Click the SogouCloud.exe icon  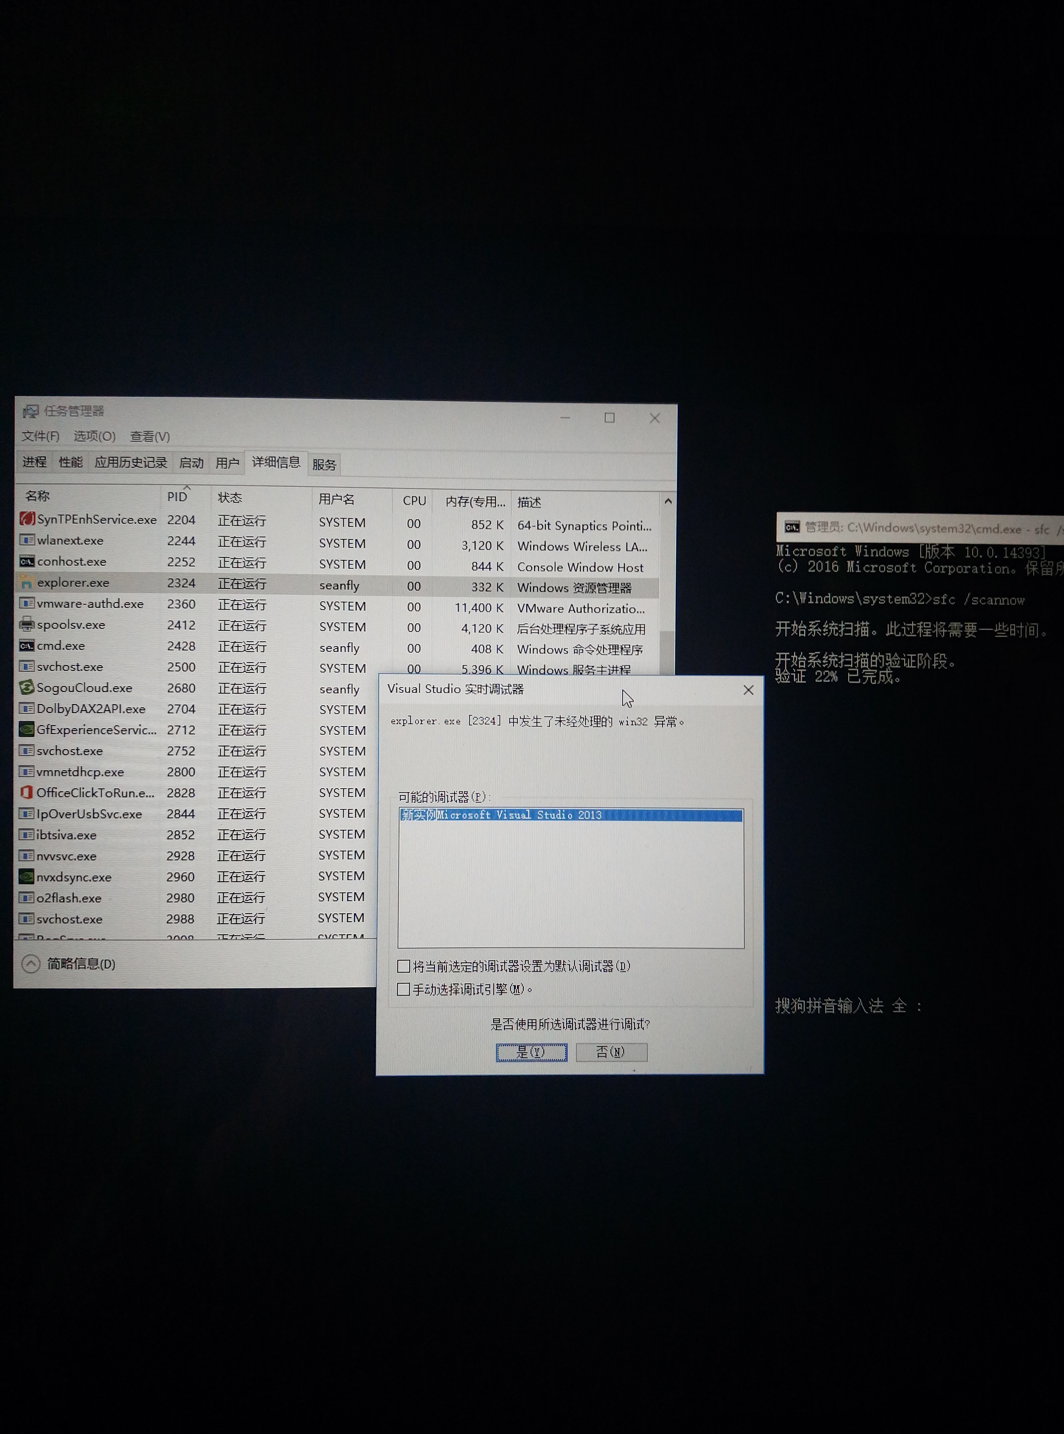pyautogui.click(x=26, y=687)
